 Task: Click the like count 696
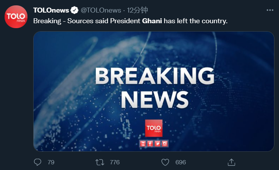[x=181, y=162]
